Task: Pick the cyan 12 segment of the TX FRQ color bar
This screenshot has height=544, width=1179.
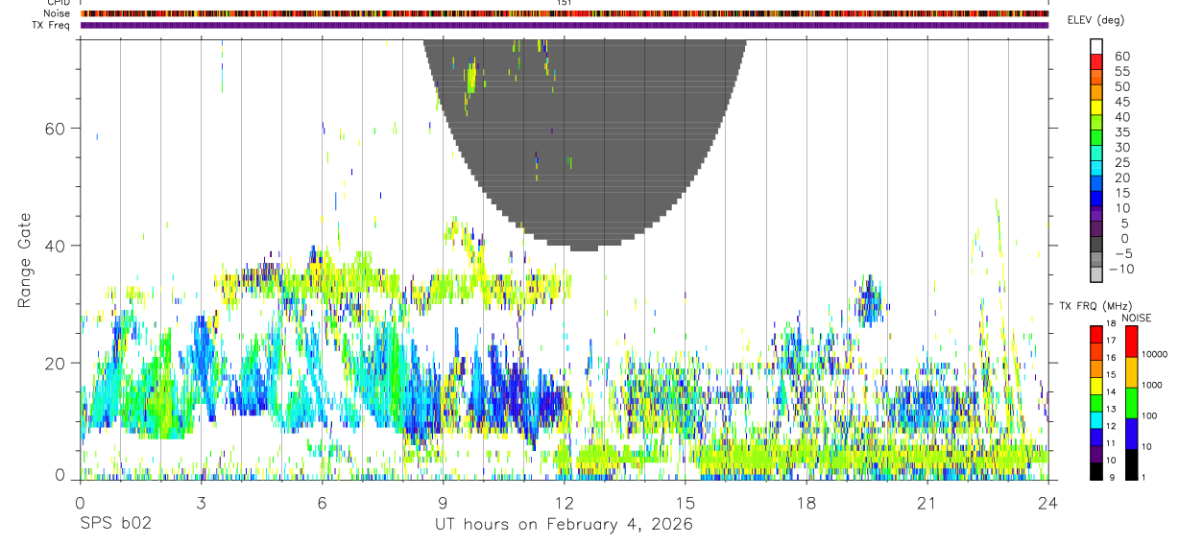Action: click(1096, 421)
